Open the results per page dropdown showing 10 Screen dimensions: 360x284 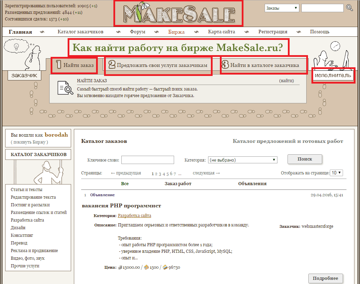[x=336, y=173]
